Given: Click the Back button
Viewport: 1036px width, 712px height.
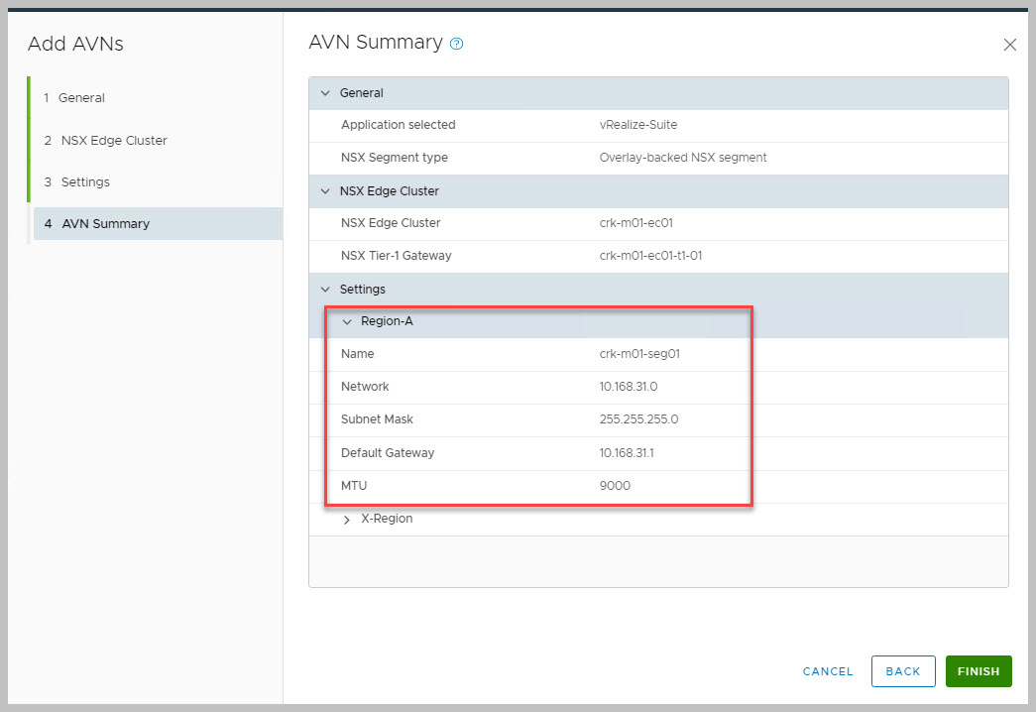Looking at the screenshot, I should [x=902, y=671].
